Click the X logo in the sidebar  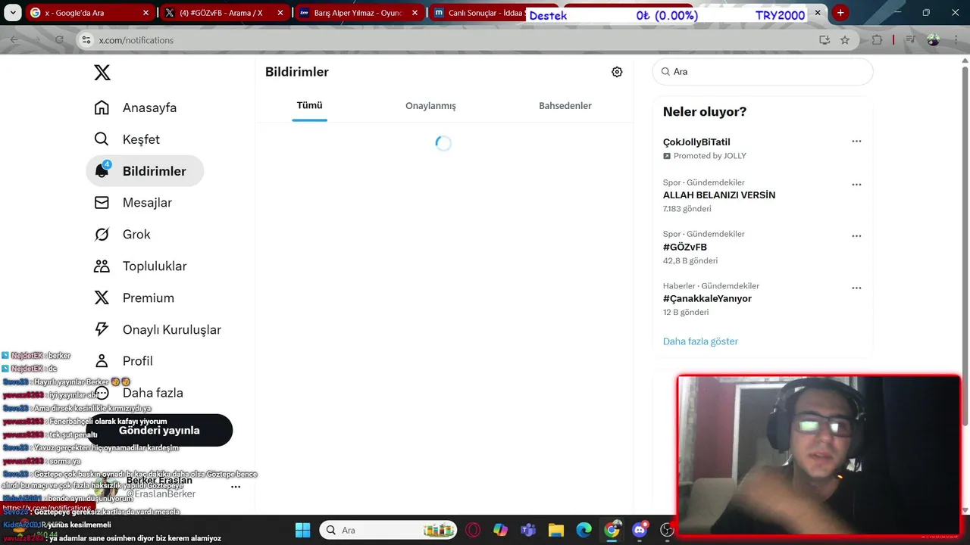102,73
